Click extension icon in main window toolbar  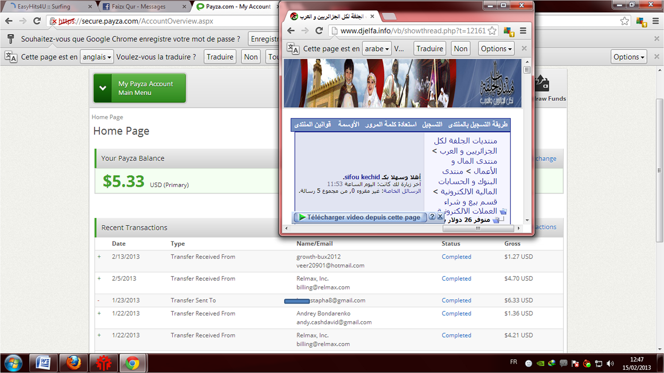tap(641, 21)
